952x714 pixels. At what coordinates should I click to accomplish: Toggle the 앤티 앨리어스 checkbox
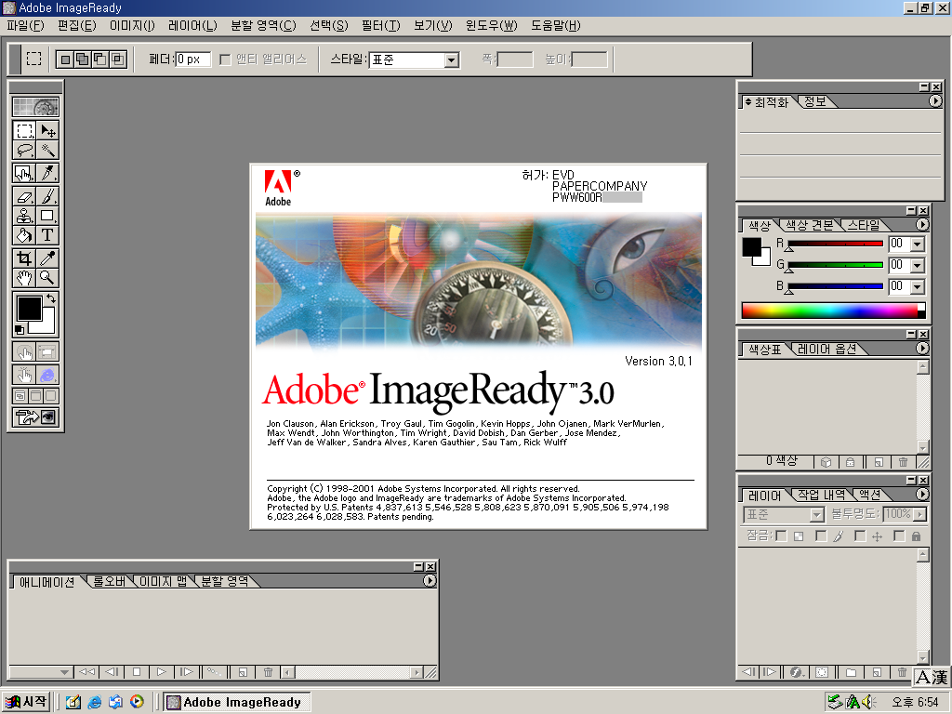pyautogui.click(x=225, y=59)
